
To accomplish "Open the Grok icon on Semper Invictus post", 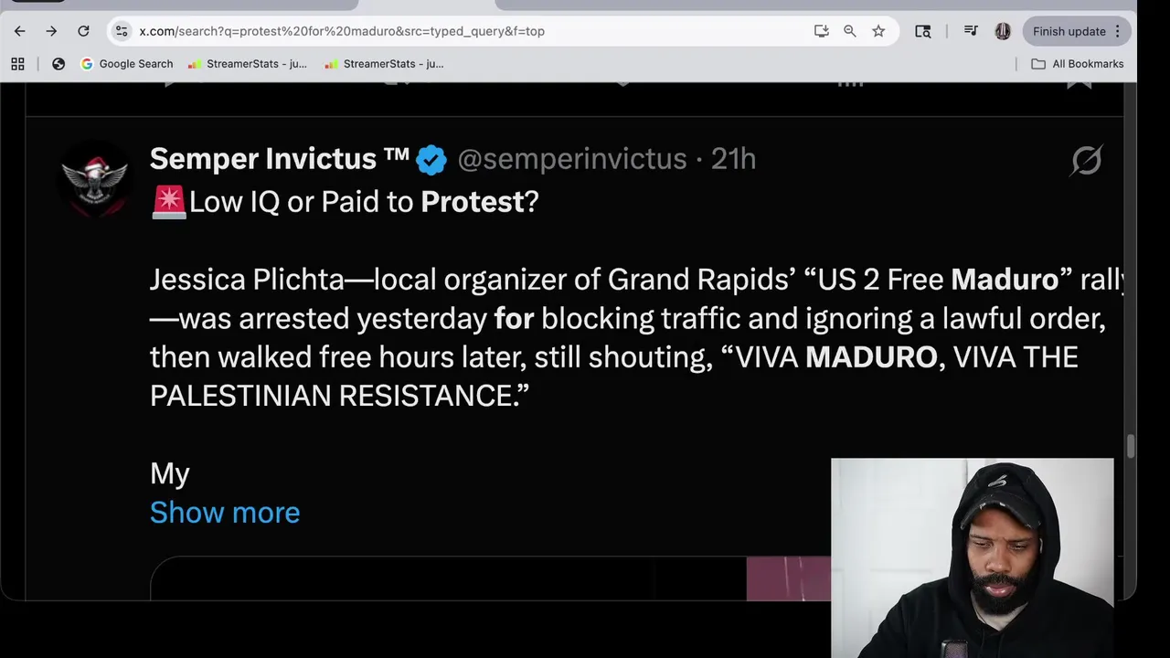I will (x=1086, y=160).
